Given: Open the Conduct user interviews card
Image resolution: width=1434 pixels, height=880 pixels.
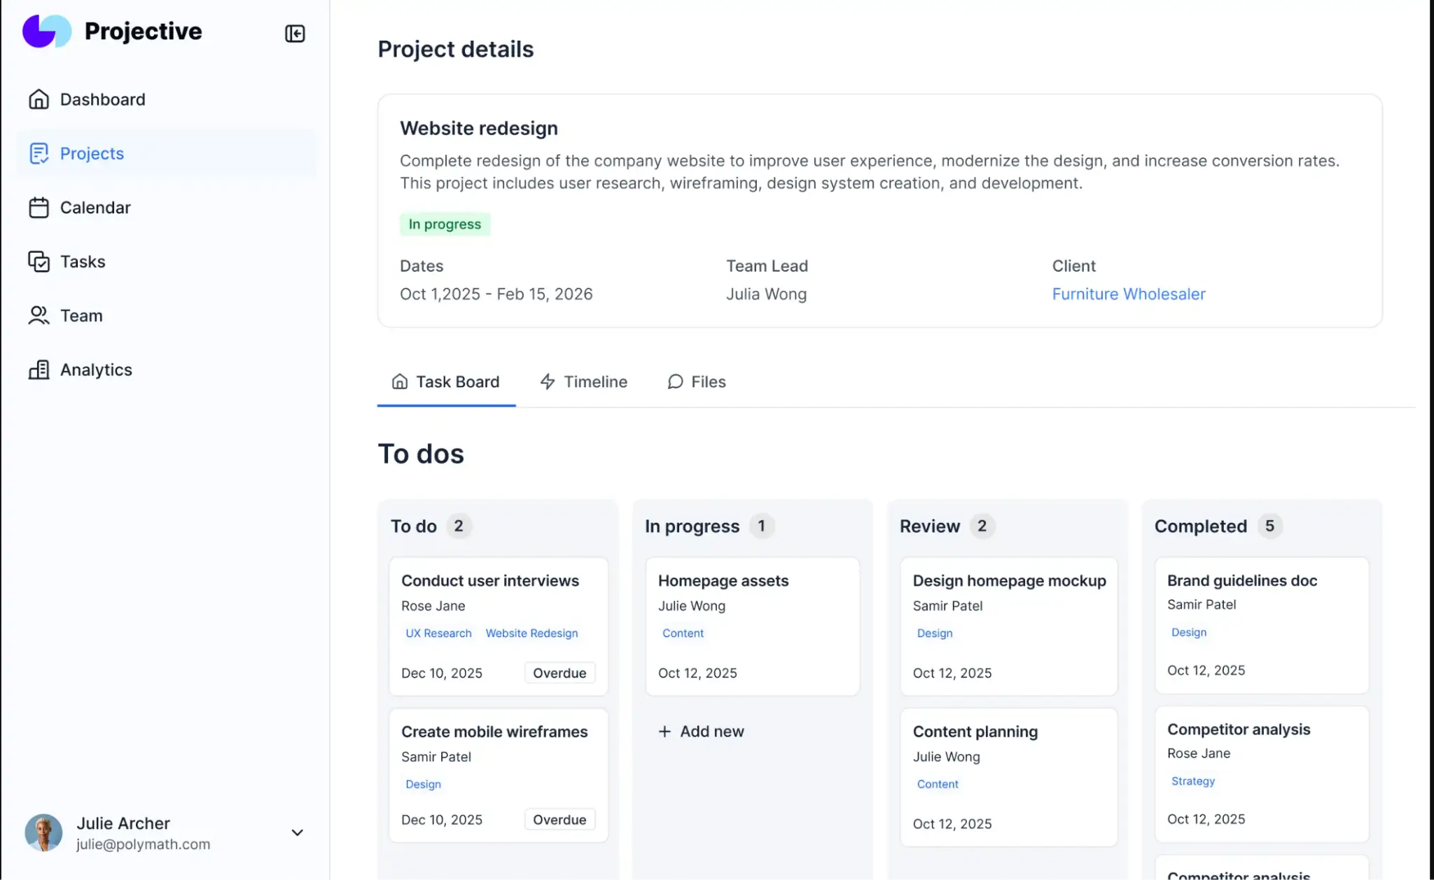Looking at the screenshot, I should (499, 627).
